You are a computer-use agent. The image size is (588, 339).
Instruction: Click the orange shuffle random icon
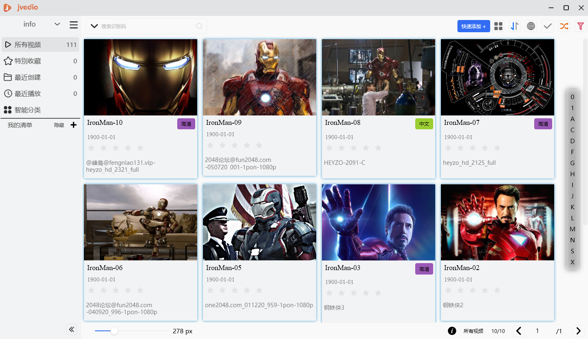tap(564, 26)
